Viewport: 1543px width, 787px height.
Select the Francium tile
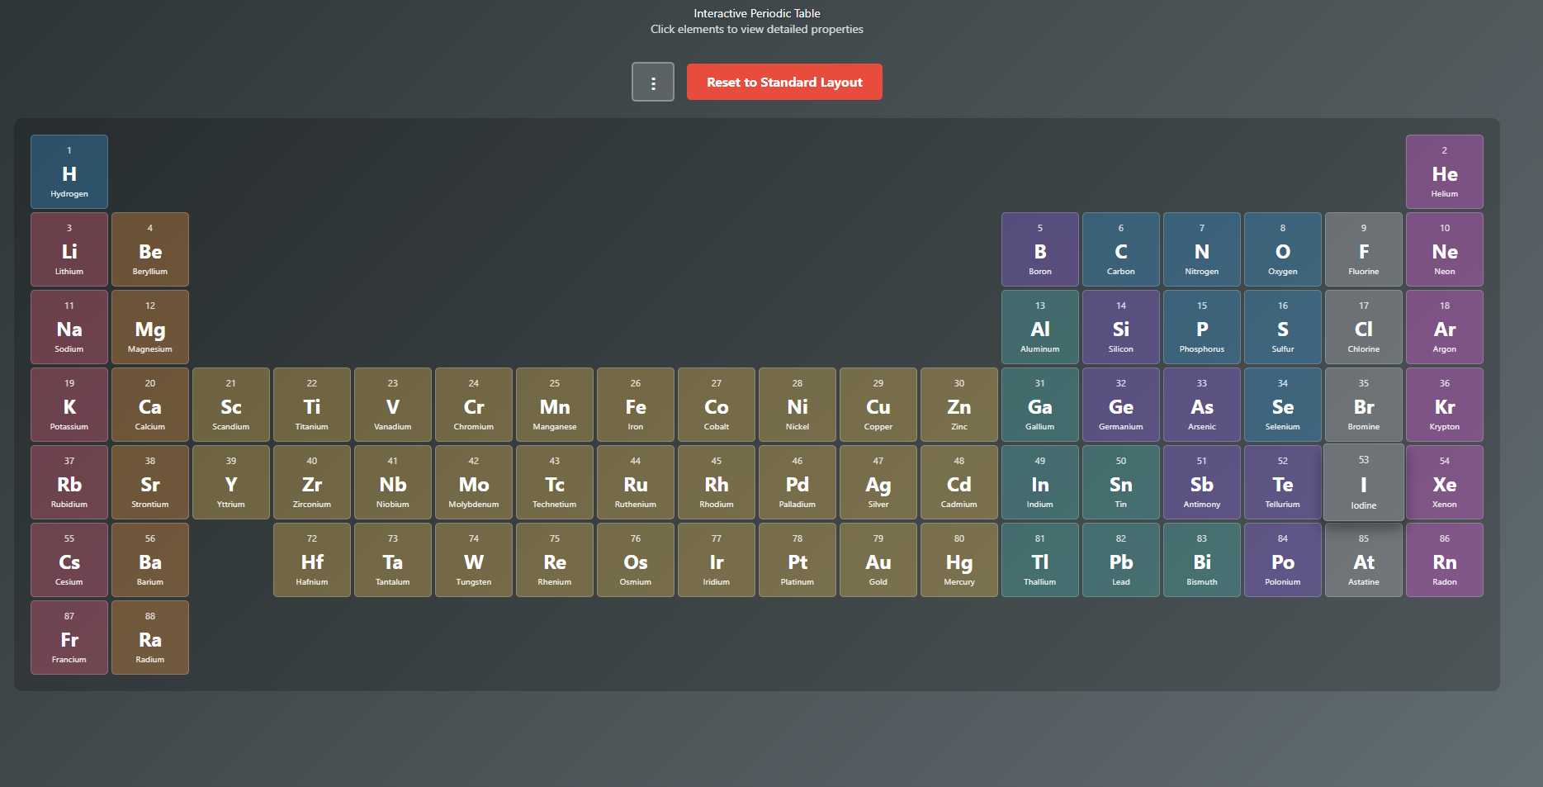click(x=69, y=638)
